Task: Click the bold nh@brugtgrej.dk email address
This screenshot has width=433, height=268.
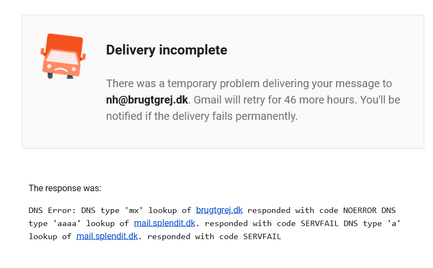Action: coord(147,100)
